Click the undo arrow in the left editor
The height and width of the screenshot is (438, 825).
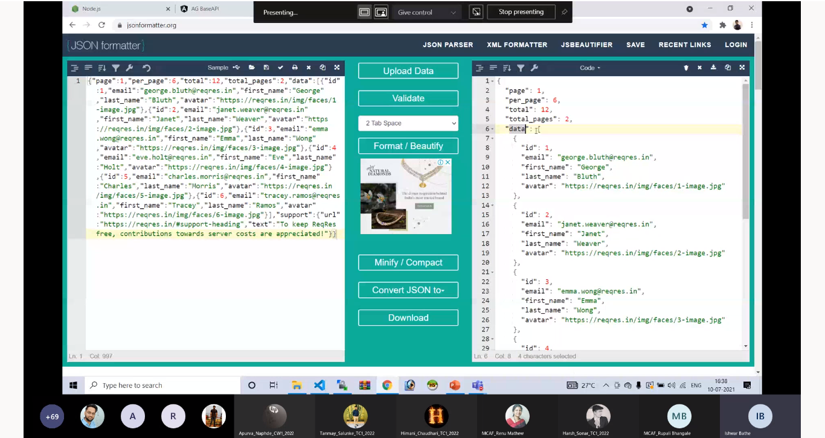[146, 68]
